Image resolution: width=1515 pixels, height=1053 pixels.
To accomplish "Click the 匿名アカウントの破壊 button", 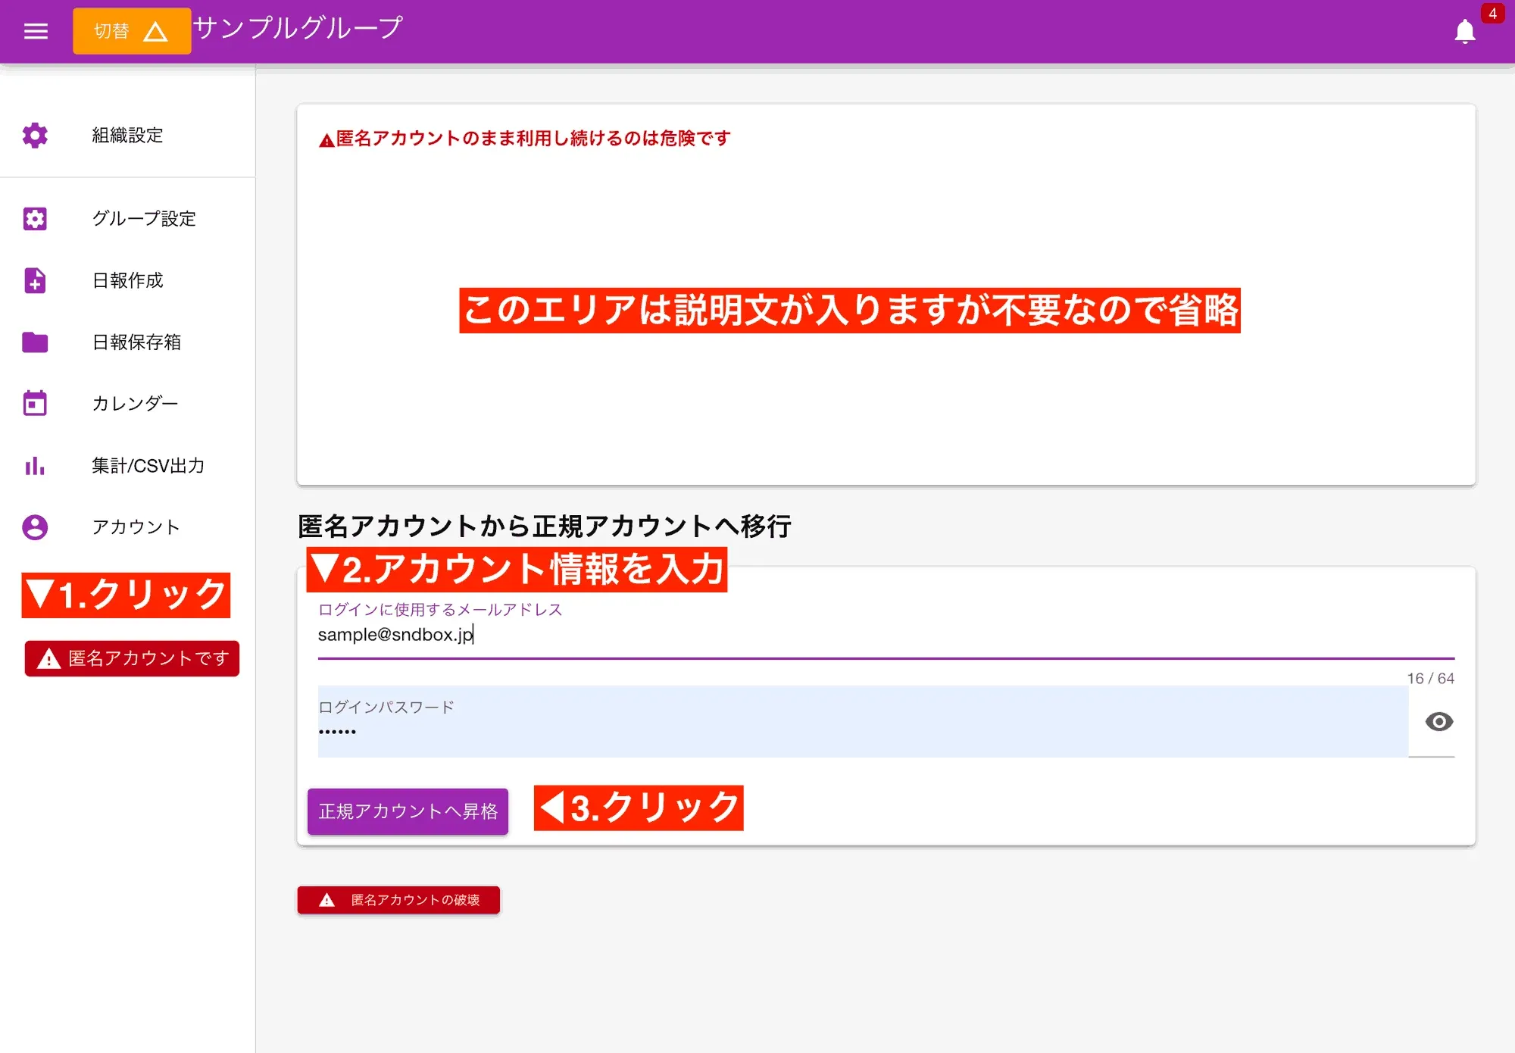I will [398, 900].
